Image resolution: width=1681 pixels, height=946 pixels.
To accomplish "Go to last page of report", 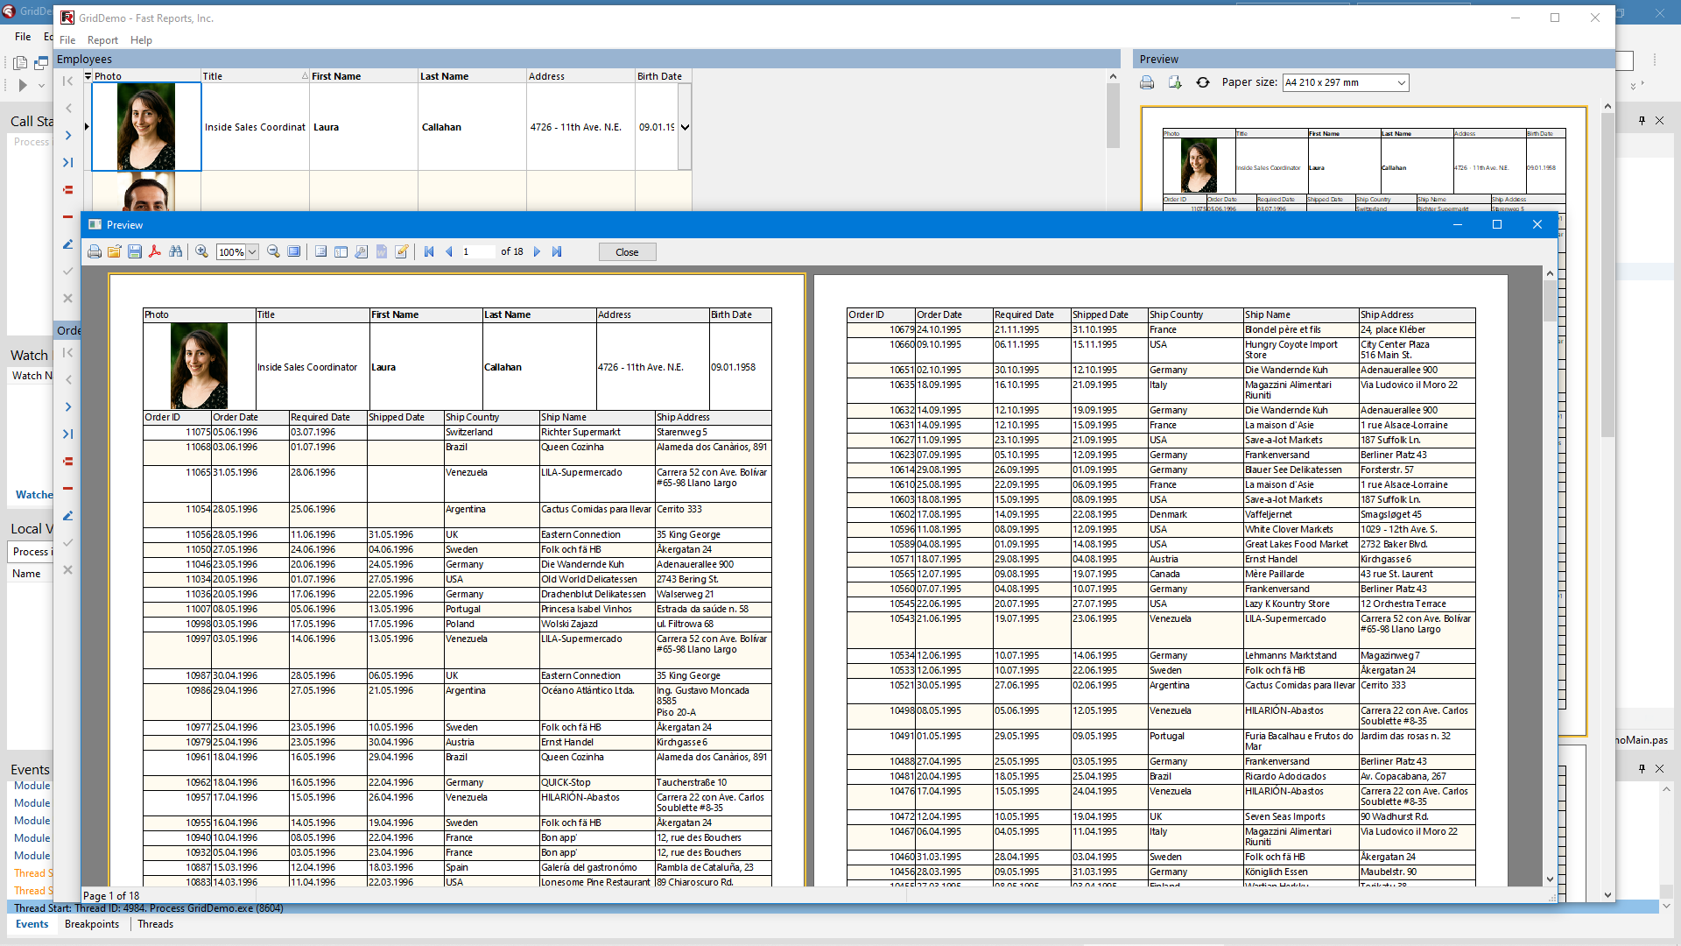I will [x=557, y=252].
